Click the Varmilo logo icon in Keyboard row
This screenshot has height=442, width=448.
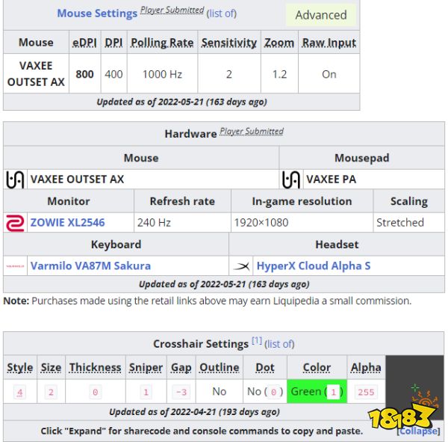point(15,266)
